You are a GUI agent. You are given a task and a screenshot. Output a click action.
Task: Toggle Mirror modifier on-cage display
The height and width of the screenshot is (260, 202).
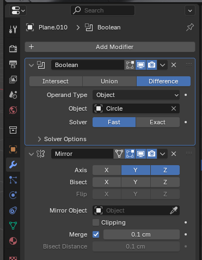tap(119, 154)
